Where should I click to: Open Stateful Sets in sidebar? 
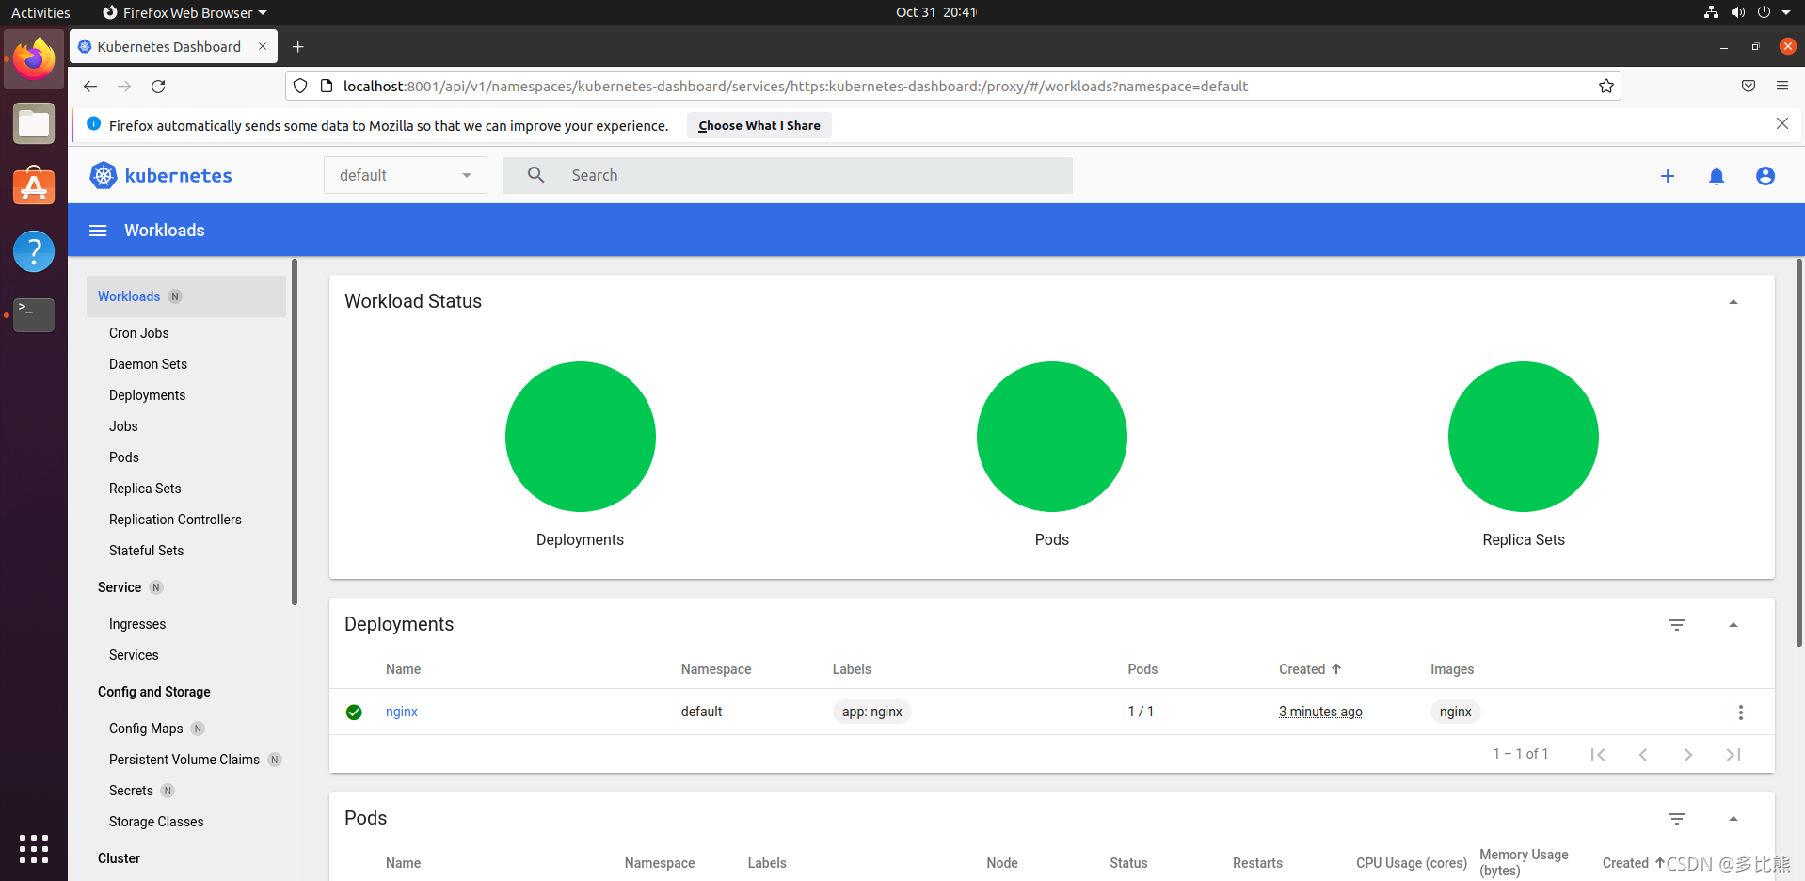[146, 551]
